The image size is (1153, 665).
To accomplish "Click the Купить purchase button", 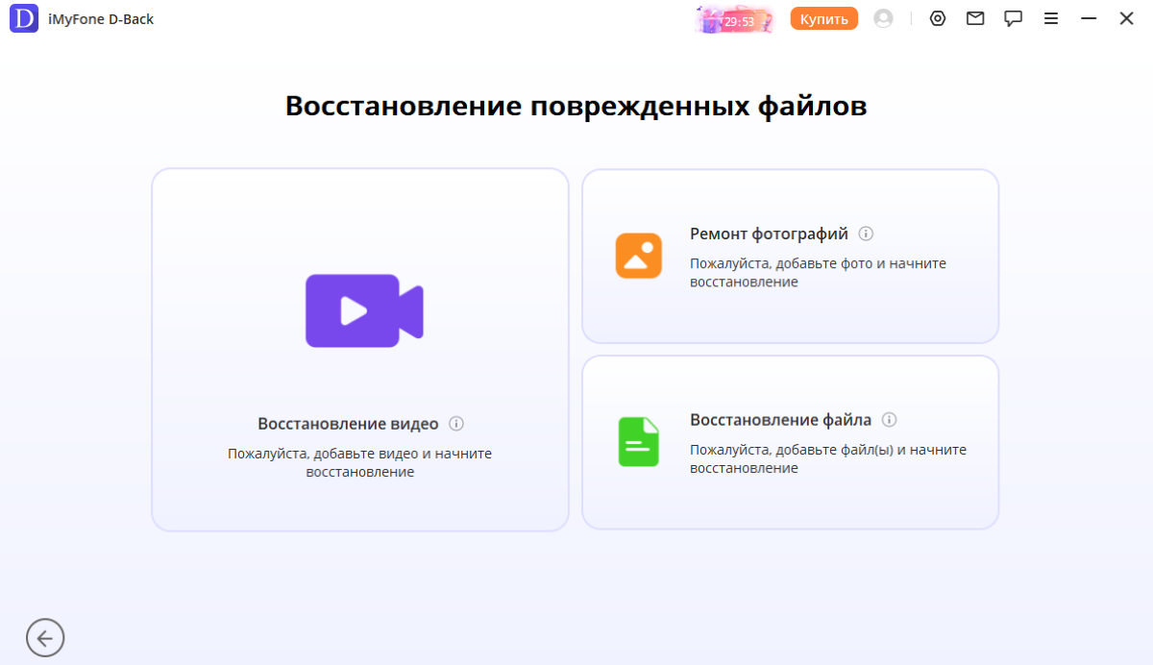I will [823, 17].
